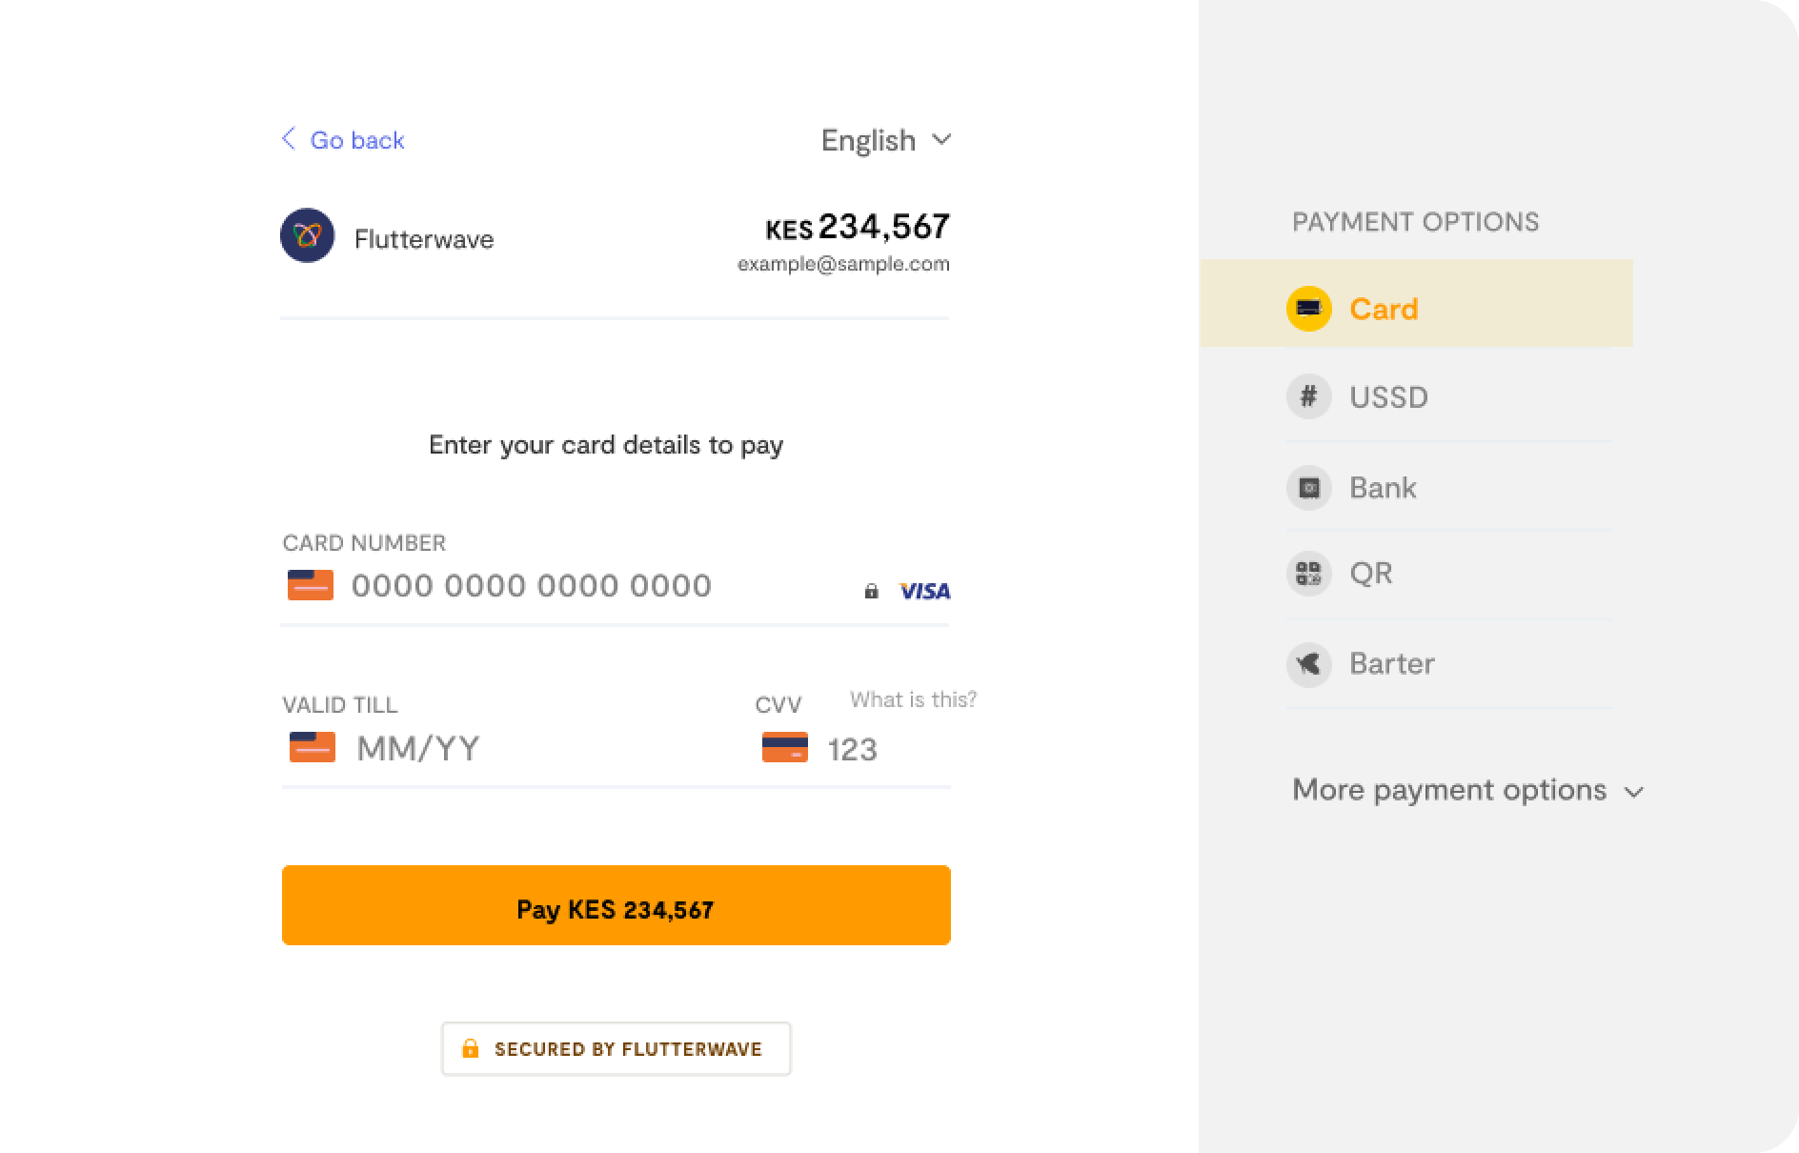Switch to the Bank payment tab
Screen dimensions: 1799x1153
(x=1383, y=487)
